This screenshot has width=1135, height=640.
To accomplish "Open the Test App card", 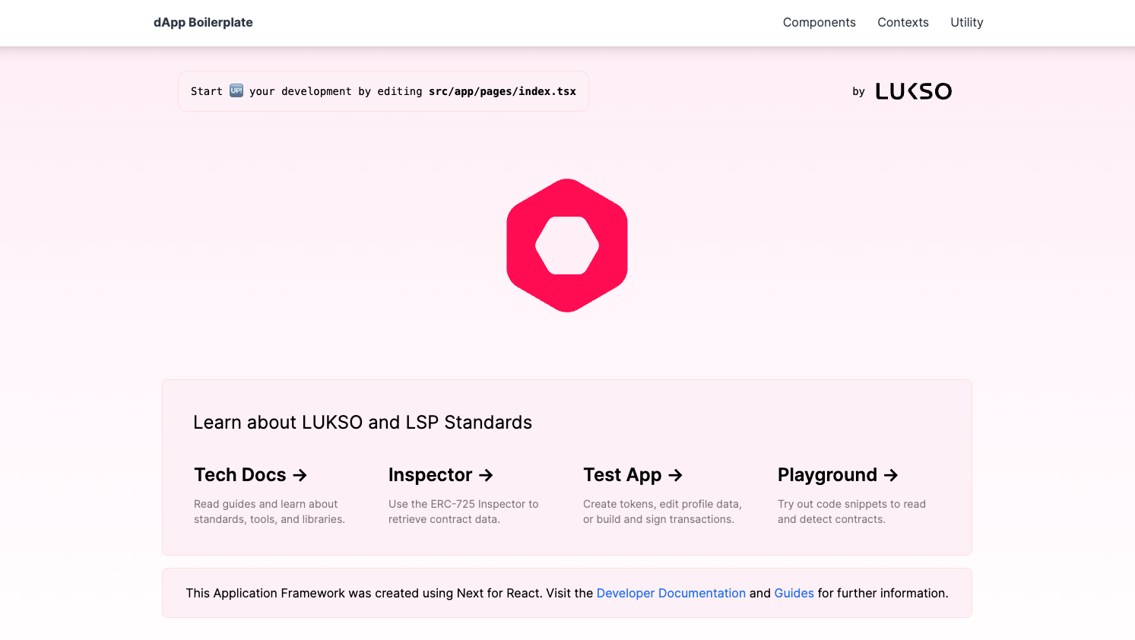I will (x=664, y=496).
